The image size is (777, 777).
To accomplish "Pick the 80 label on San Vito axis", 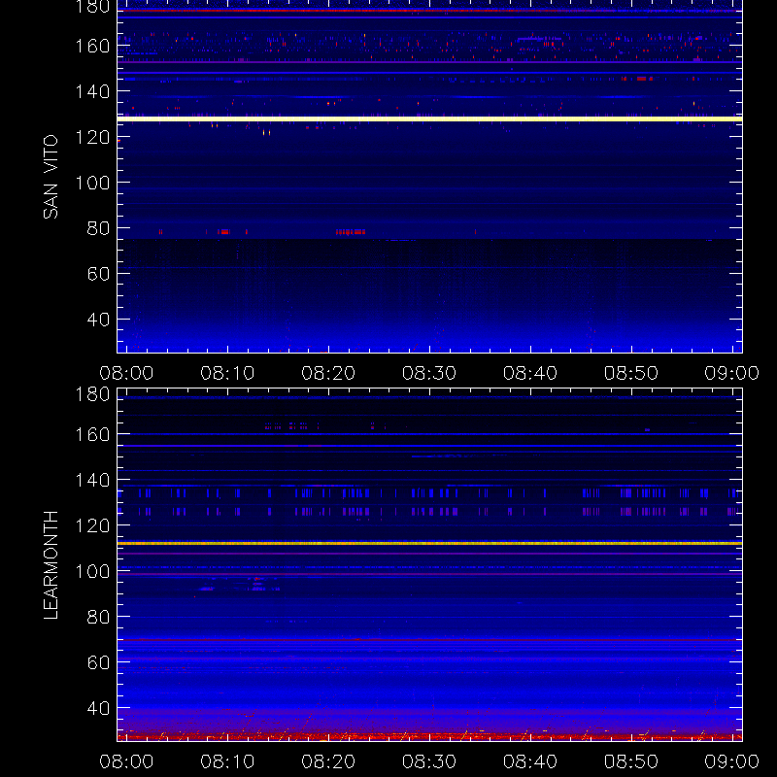I will (98, 228).
